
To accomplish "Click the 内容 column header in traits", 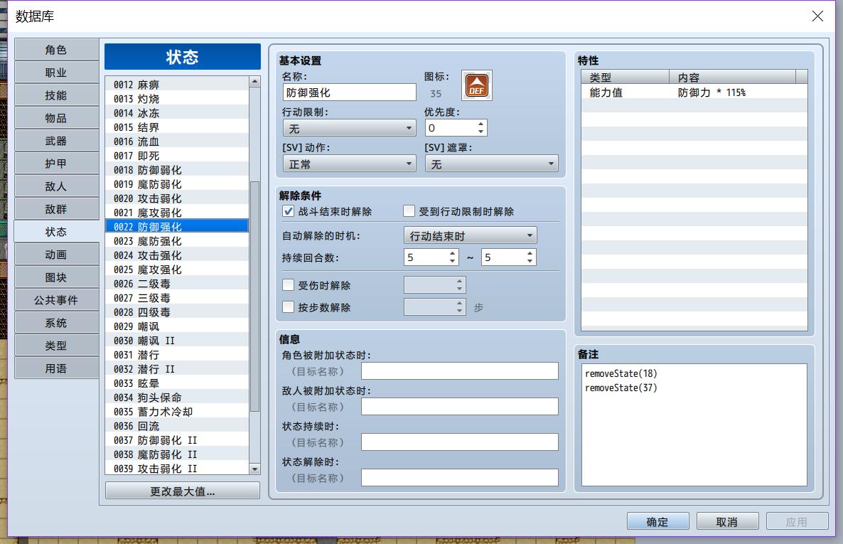I will click(x=732, y=77).
